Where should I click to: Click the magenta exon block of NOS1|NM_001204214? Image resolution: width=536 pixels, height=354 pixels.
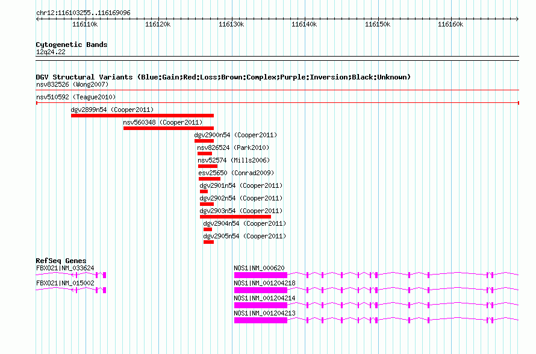click(261, 305)
